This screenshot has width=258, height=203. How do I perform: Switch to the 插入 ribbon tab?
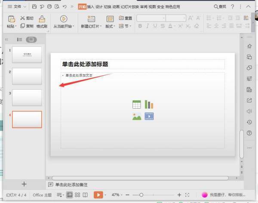pos(91,7)
